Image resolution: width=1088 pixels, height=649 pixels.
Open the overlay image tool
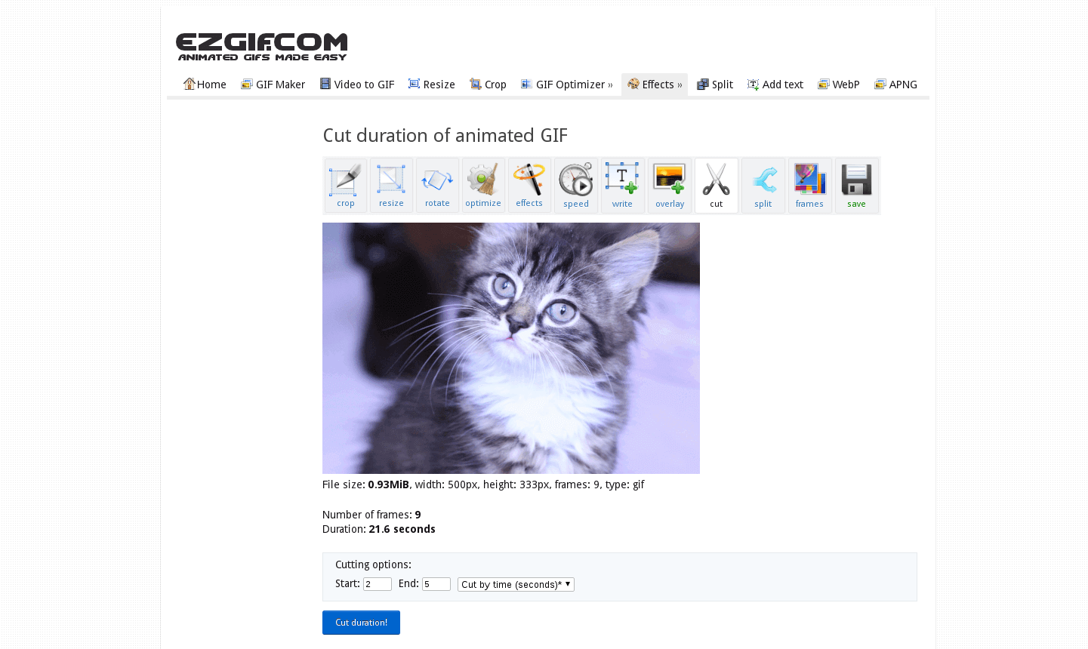click(x=670, y=186)
